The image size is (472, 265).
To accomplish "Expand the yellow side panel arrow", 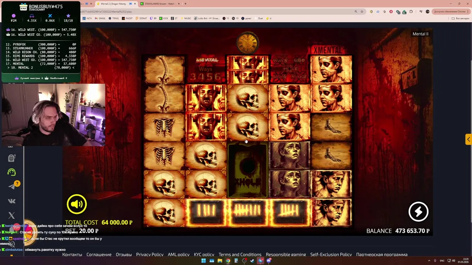I will [468, 139].
